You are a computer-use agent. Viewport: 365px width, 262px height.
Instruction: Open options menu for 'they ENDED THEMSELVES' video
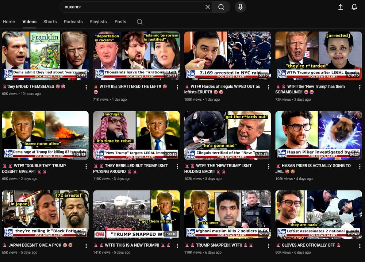tap(86, 87)
